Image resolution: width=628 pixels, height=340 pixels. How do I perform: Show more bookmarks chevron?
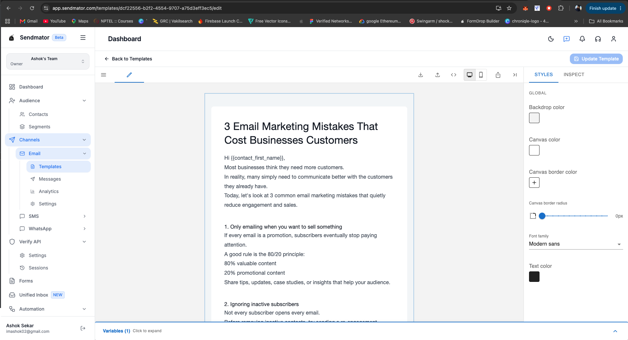coord(576,21)
